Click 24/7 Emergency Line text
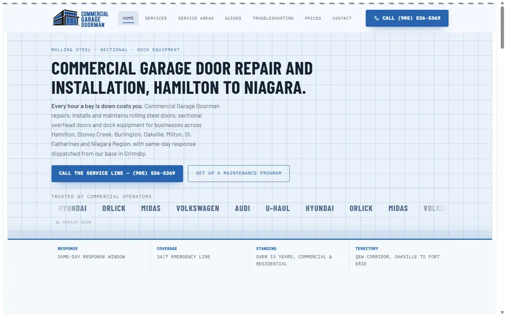505x315 pixels. (x=183, y=257)
